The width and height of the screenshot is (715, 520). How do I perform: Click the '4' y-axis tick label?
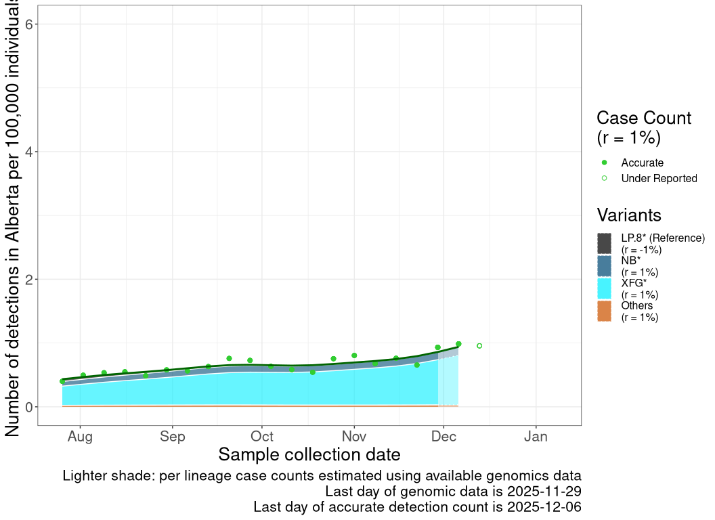(30, 152)
